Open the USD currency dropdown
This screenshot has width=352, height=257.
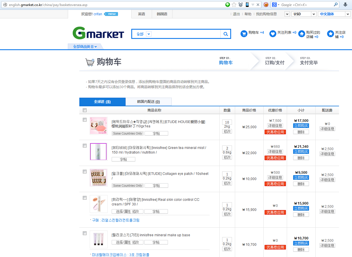coord(304,14)
